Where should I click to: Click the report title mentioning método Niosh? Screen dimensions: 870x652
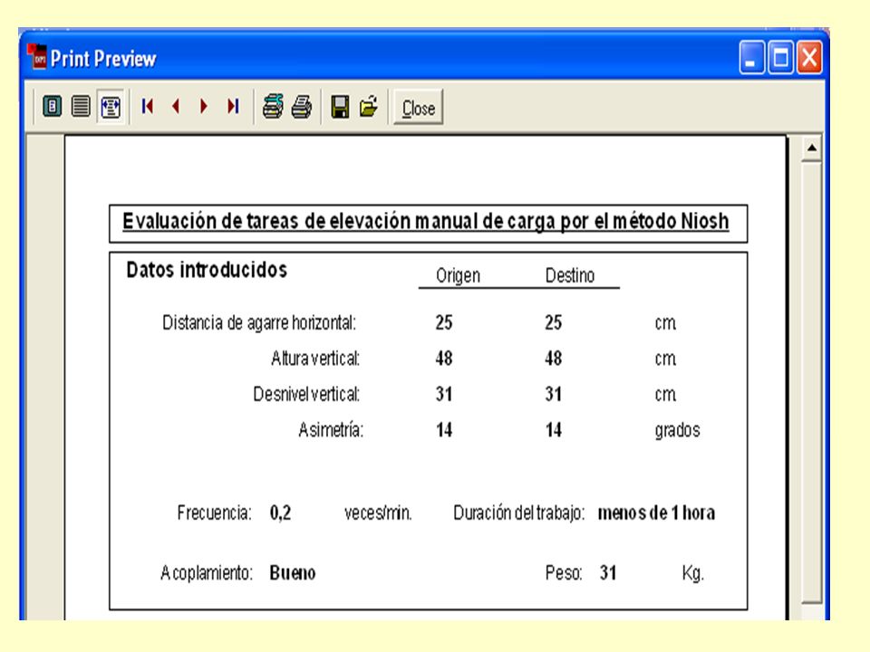click(x=426, y=221)
